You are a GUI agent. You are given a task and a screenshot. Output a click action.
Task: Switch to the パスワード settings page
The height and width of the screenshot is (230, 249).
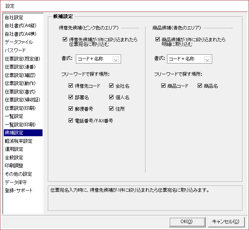click(x=15, y=50)
